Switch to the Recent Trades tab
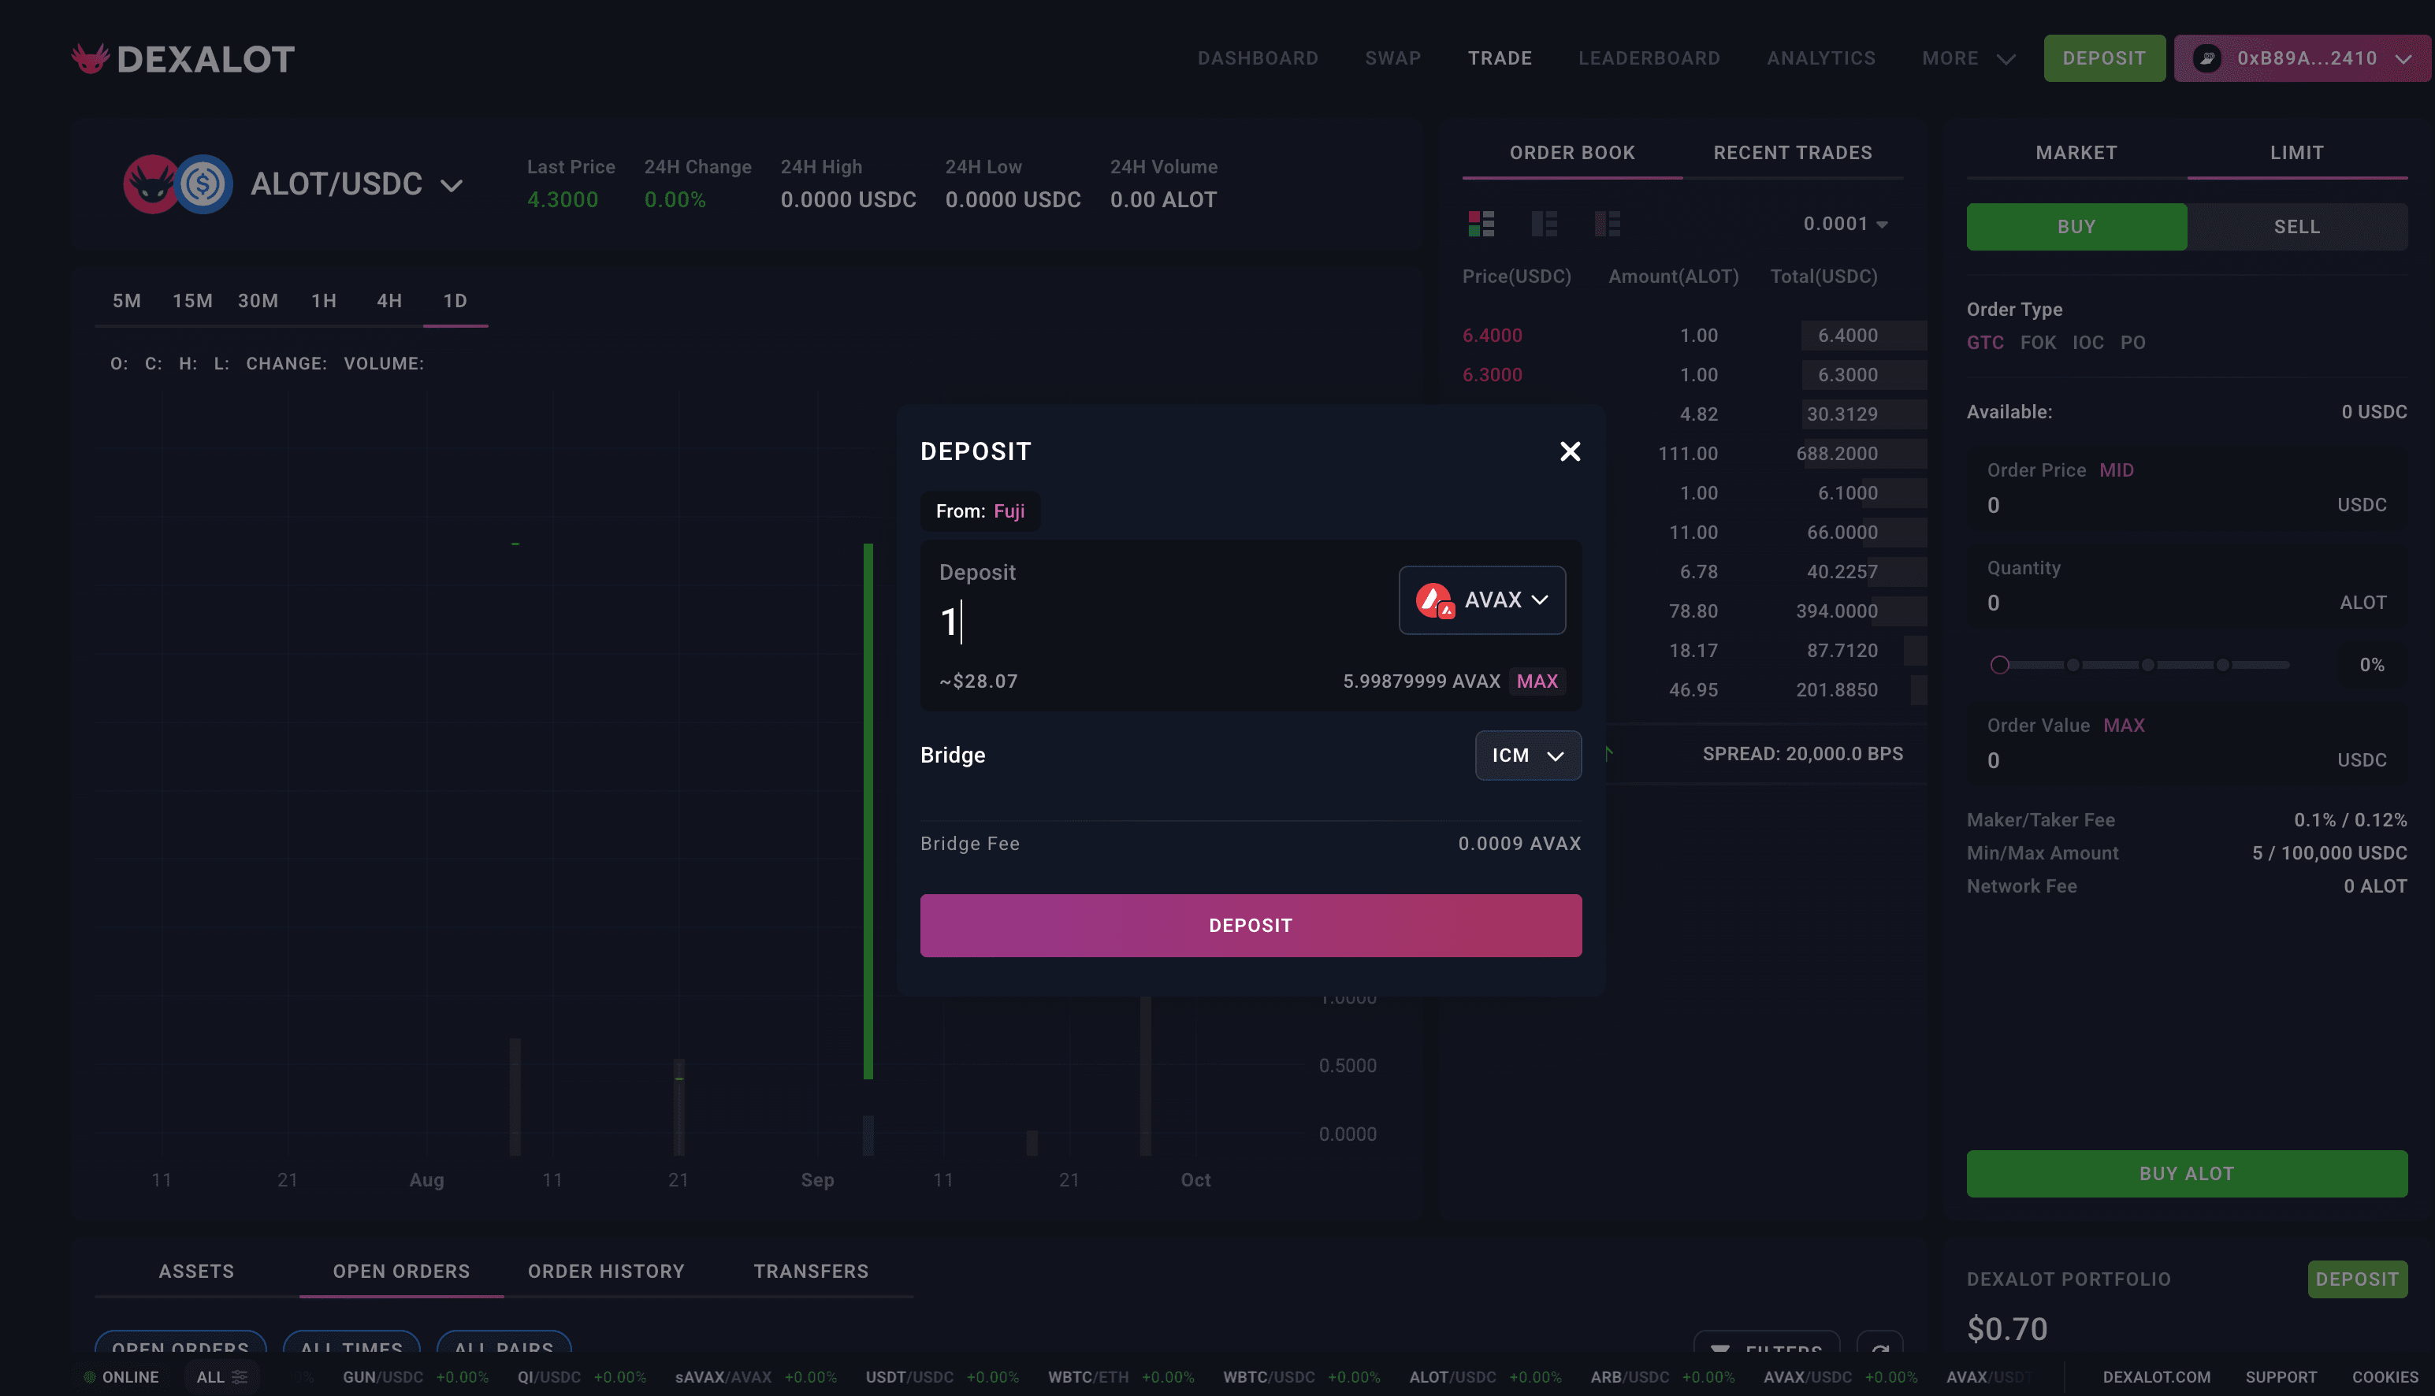This screenshot has width=2435, height=1396. pyautogui.click(x=1791, y=153)
